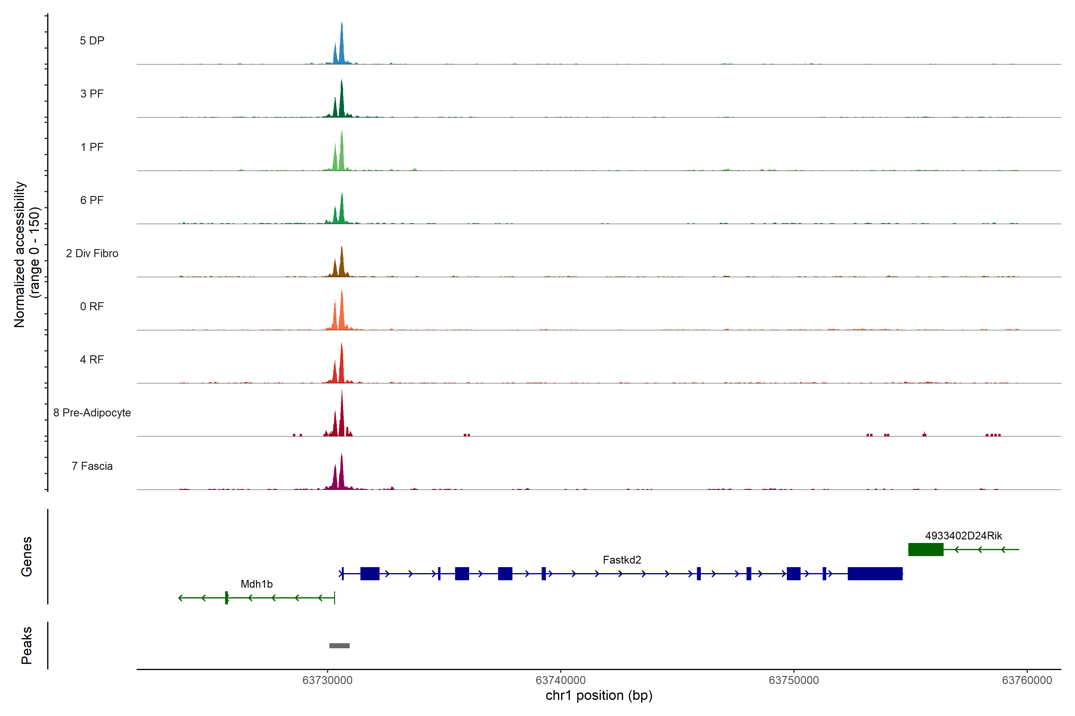Image resolution: width=1075 pixels, height=716 pixels.
Task: Select the 0 RF track label
Action: coord(92,306)
